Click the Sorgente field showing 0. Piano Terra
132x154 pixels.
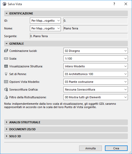(x=79, y=36)
